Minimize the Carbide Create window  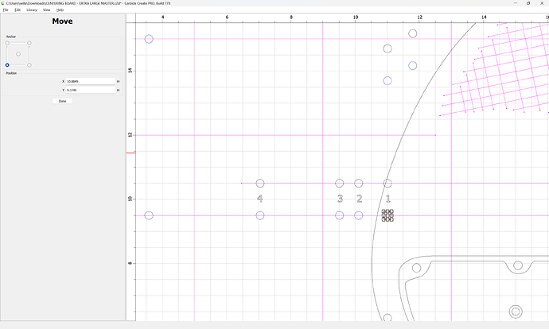(516, 3)
